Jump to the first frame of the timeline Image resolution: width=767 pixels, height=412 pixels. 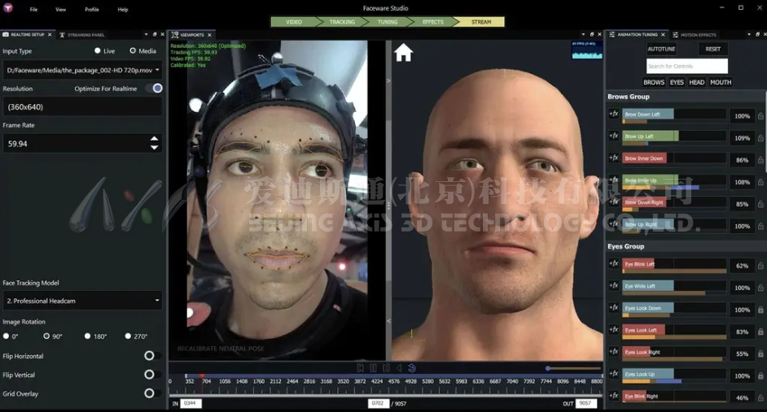coord(360,368)
